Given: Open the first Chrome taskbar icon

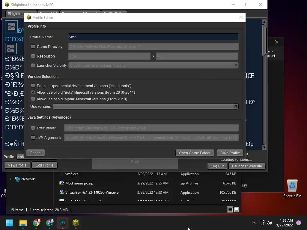Looking at the screenshot, I should (36, 223).
